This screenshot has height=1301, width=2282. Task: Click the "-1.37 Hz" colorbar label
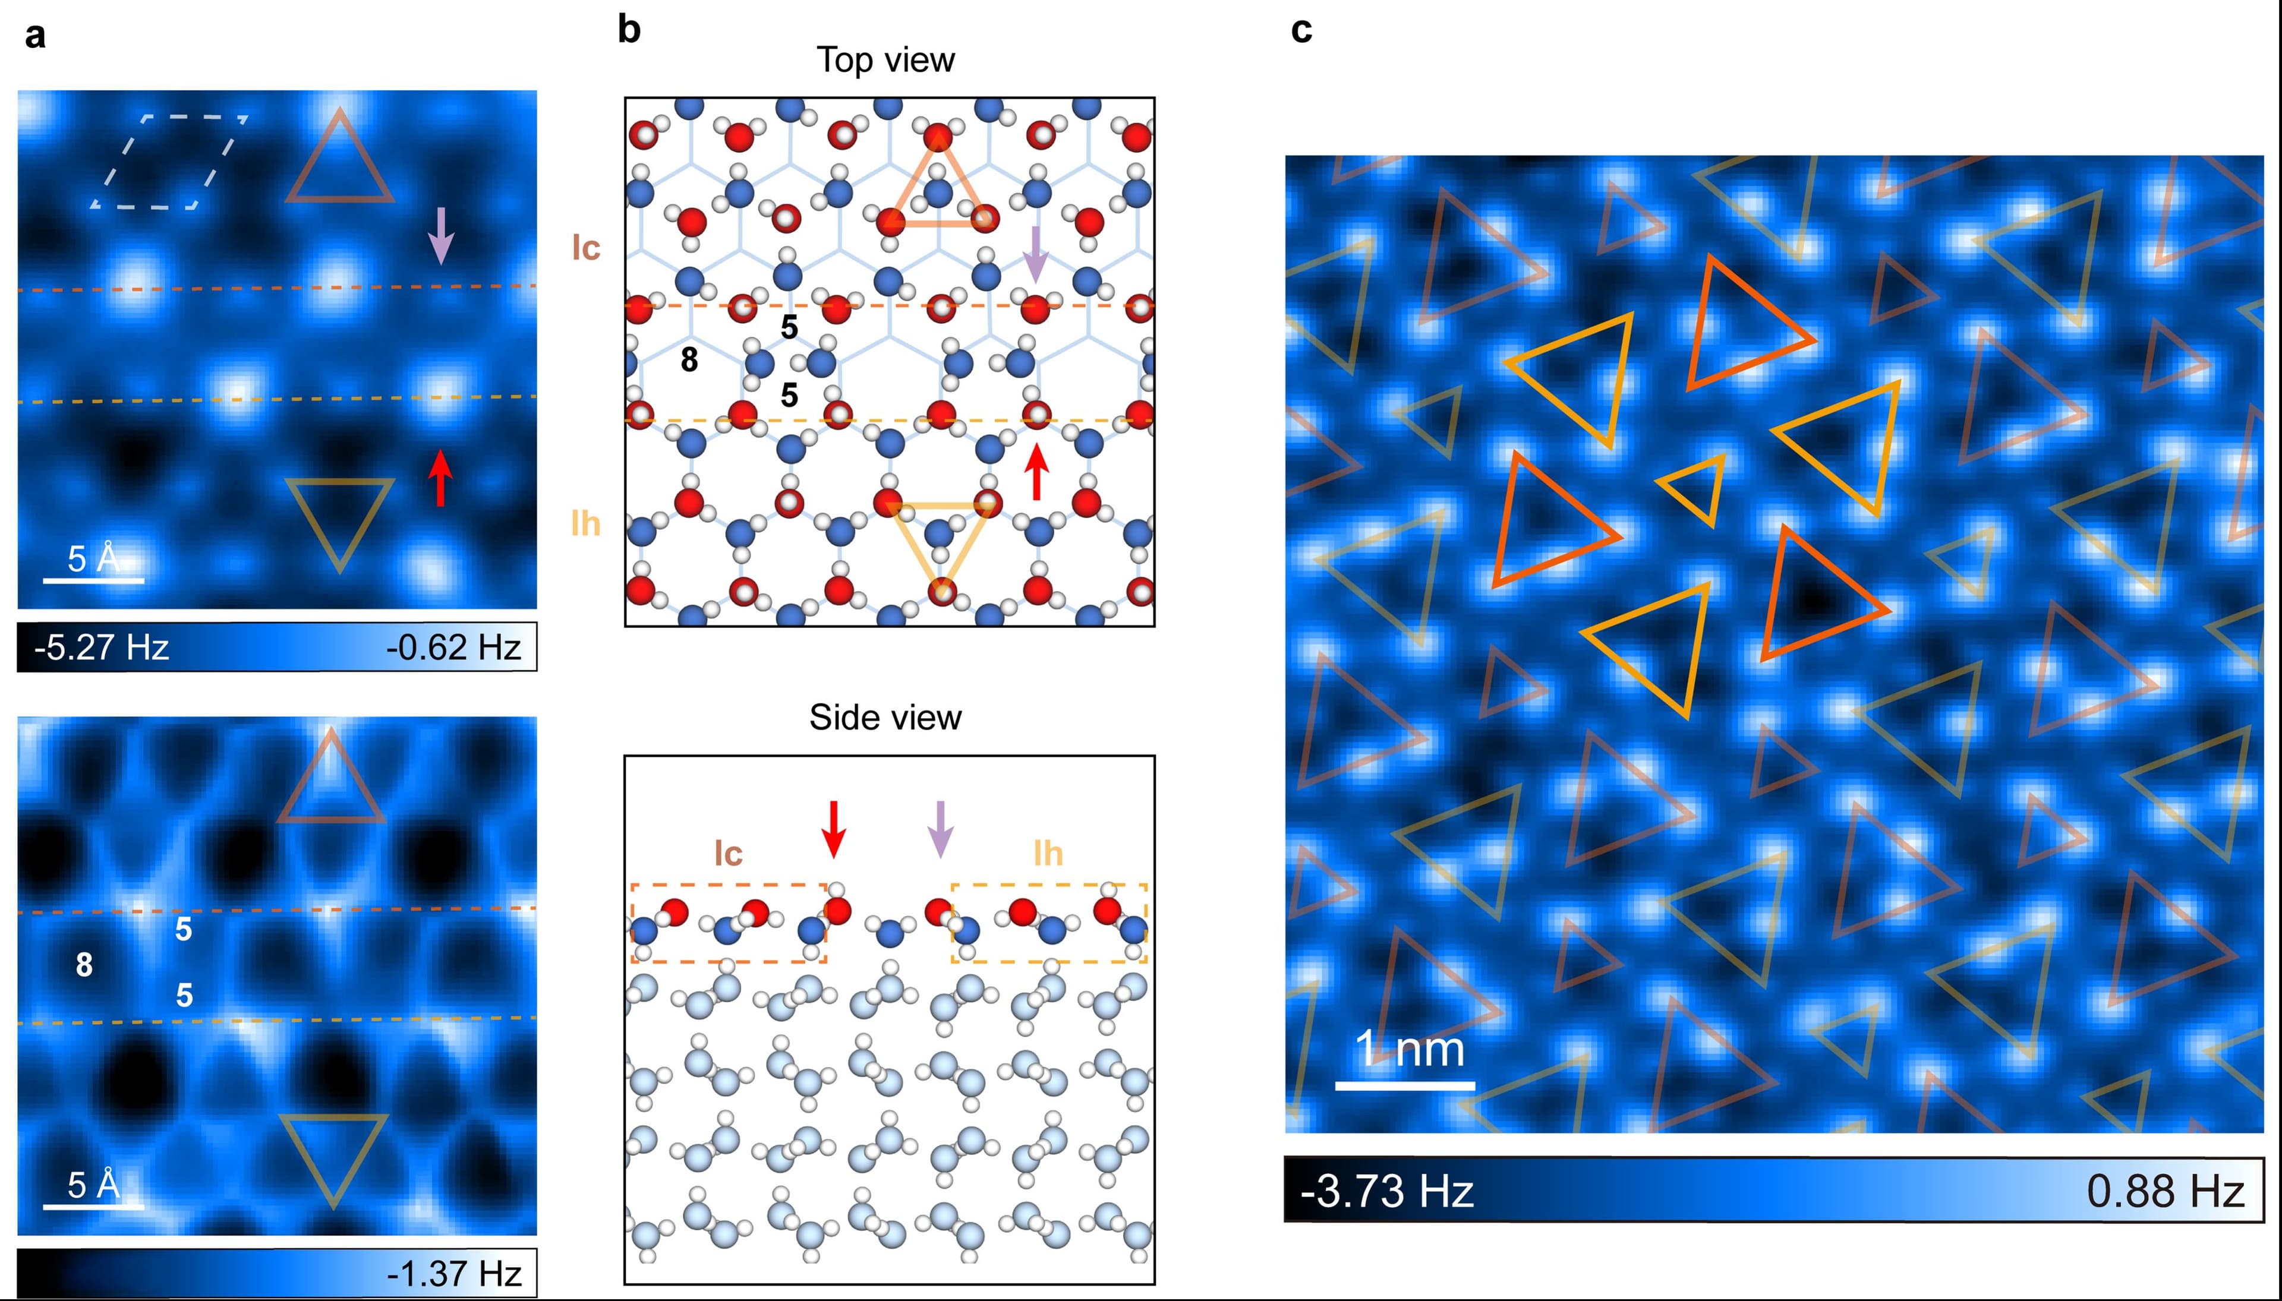(453, 1273)
